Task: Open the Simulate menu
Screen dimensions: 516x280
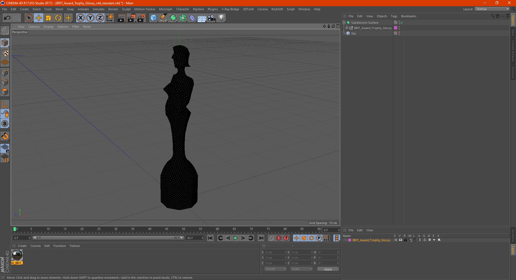Action: 99,9
